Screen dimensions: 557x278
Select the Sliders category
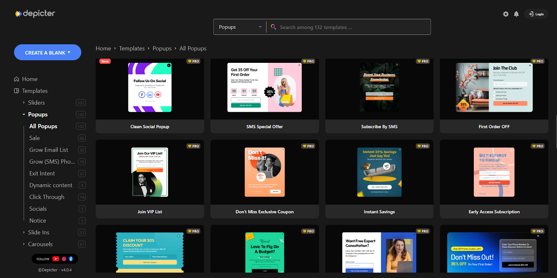37,102
